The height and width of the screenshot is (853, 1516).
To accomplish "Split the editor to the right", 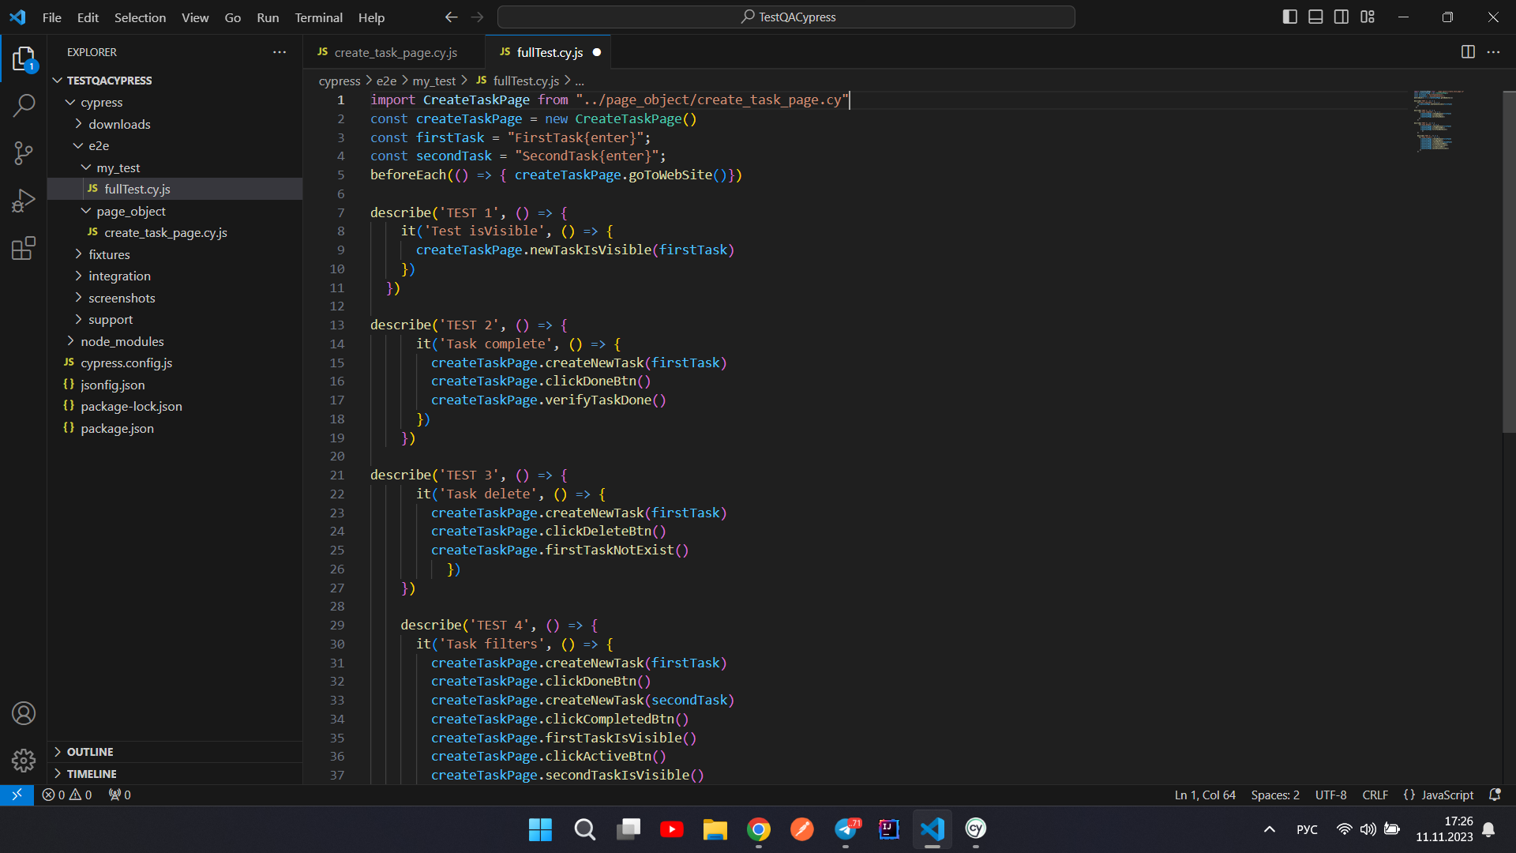I will coord(1468,52).
